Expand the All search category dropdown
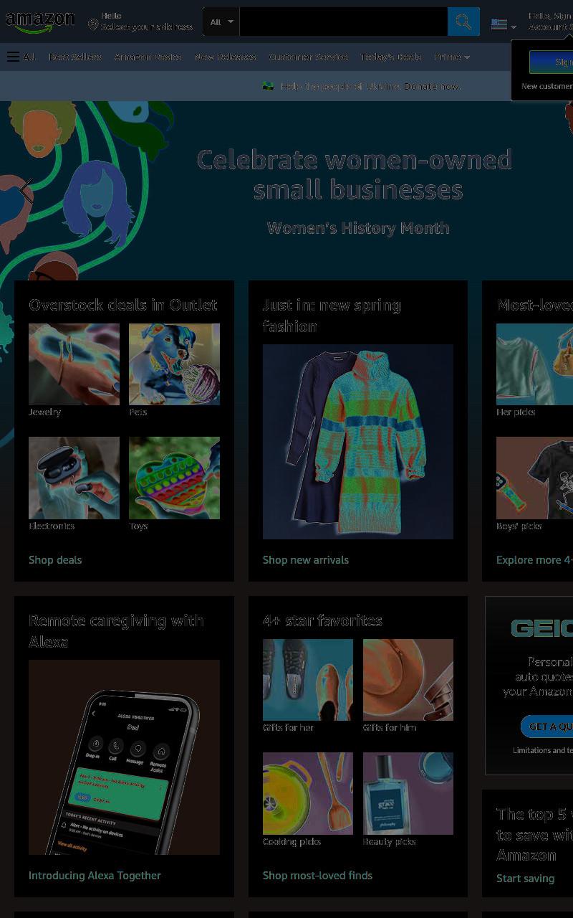This screenshot has width=573, height=918. coord(221,22)
